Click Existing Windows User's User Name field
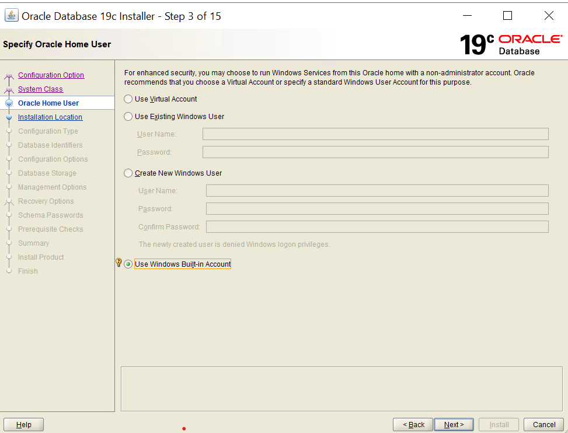Image resolution: width=568 pixels, height=433 pixels. (x=375, y=134)
